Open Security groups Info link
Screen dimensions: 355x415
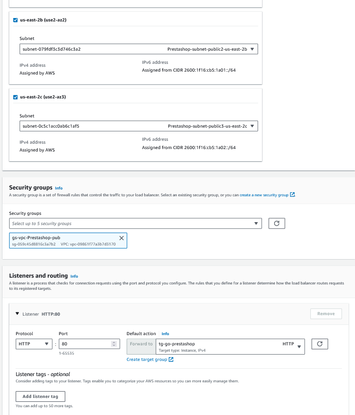click(x=59, y=188)
